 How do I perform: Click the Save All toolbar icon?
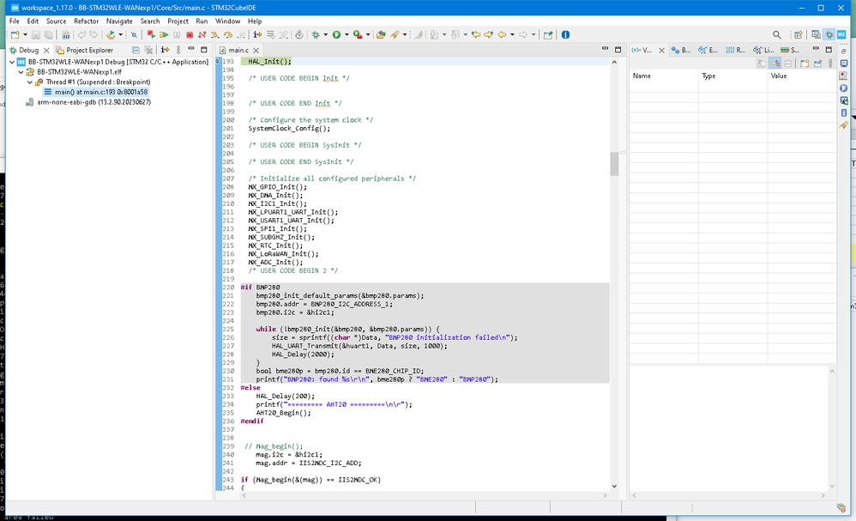pos(48,35)
